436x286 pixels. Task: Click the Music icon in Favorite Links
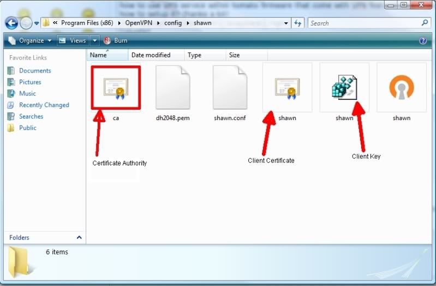click(x=11, y=93)
